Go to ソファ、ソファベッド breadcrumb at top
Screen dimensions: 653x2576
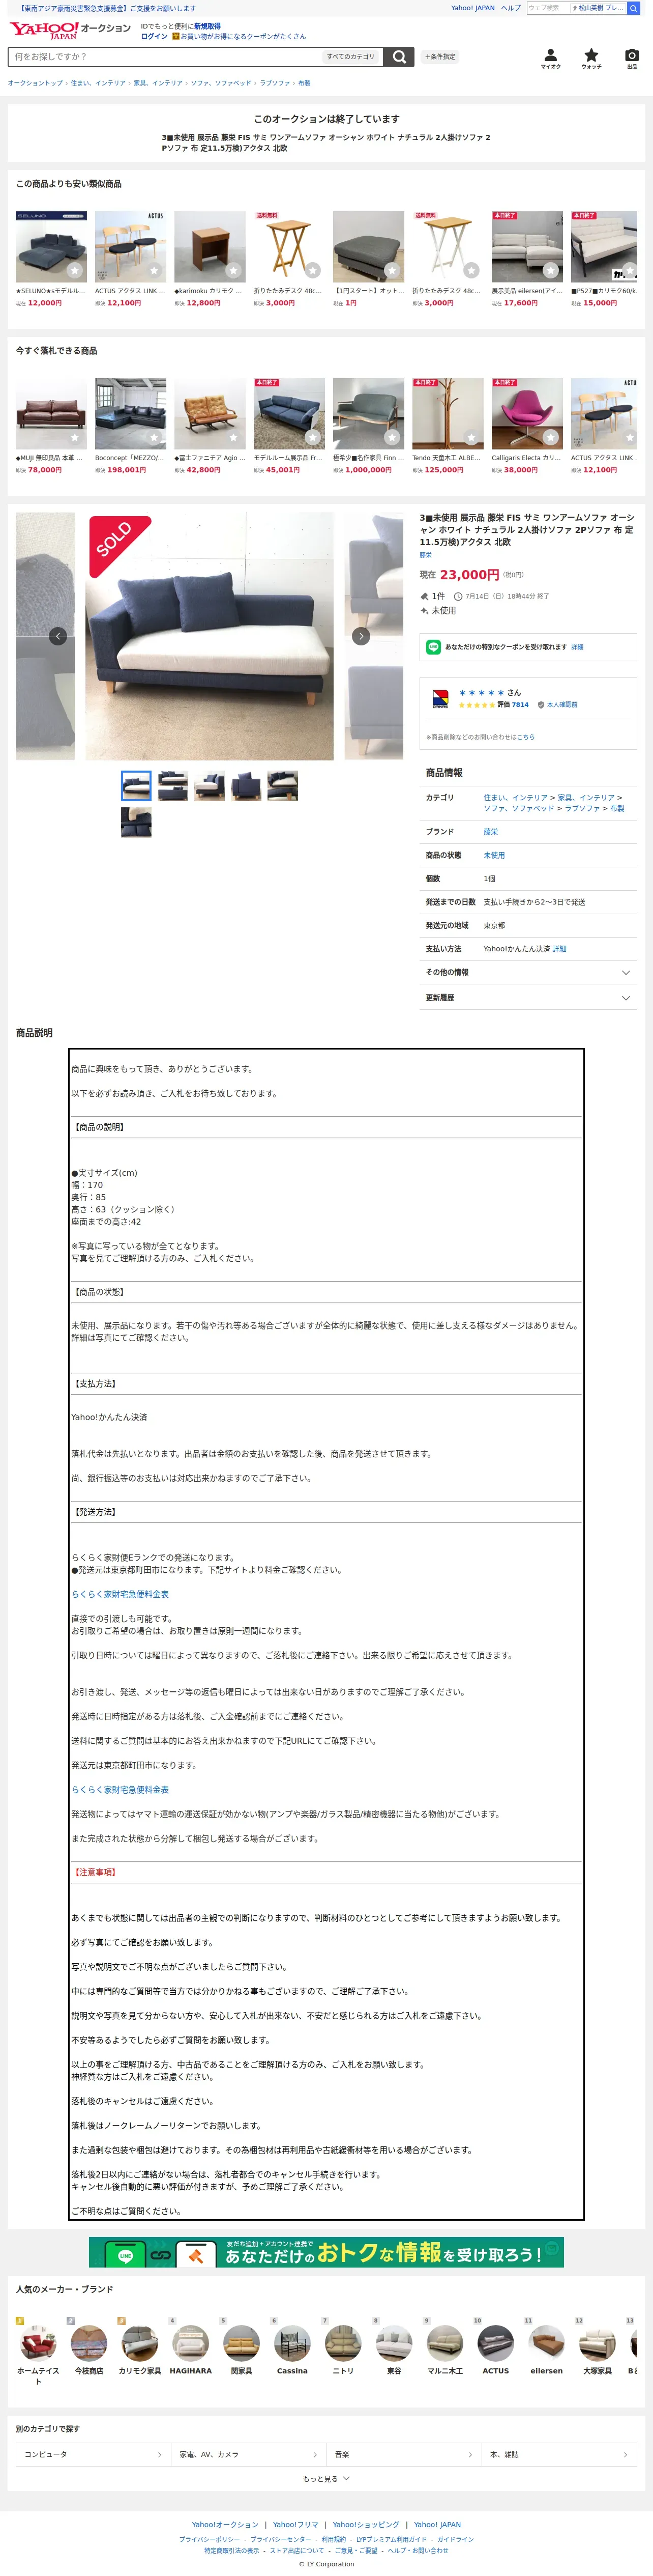click(222, 83)
